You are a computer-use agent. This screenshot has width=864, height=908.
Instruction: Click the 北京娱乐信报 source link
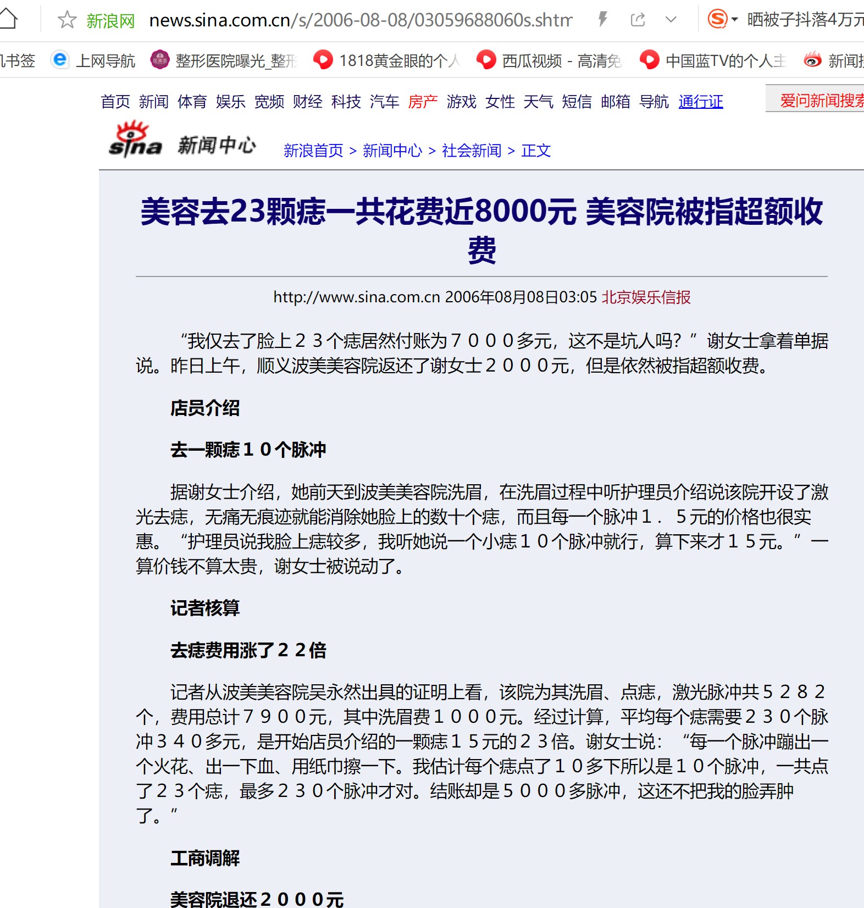(646, 297)
